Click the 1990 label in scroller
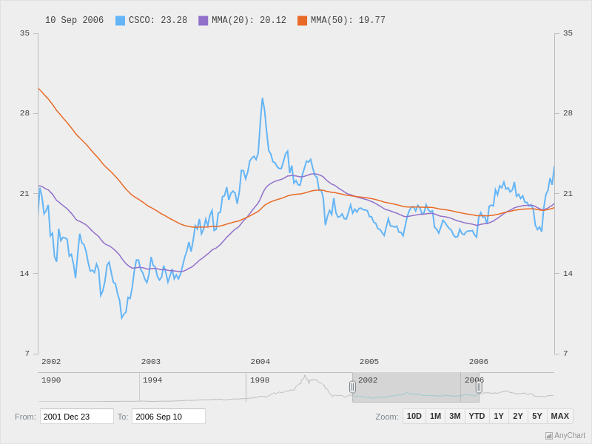Viewport: 592px width, 444px height. click(51, 380)
